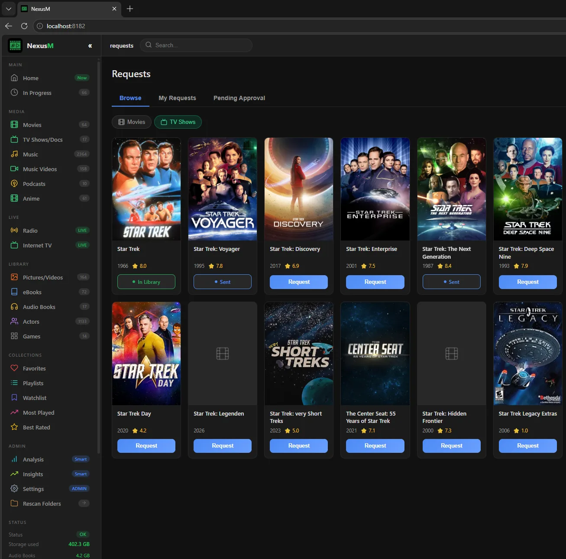This screenshot has width=566, height=559.
Task: Switch to the Browse tab
Action: (x=130, y=98)
